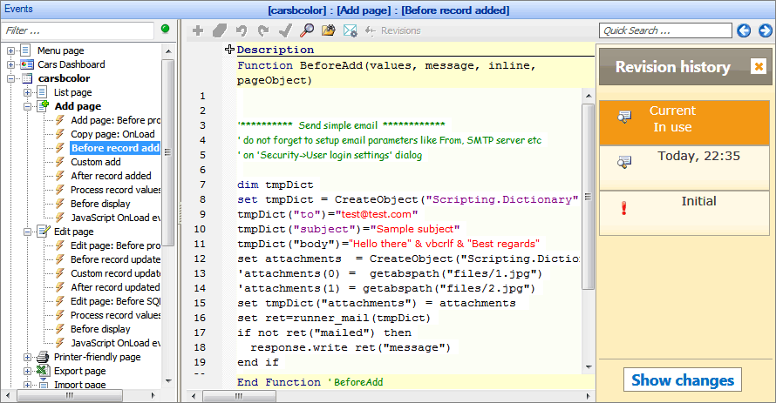Expand the Description section plus icon
Viewport: 776px width, 403px height.
[229, 49]
